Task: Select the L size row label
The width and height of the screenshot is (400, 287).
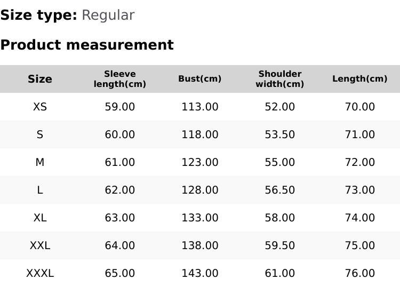Action: click(40, 190)
